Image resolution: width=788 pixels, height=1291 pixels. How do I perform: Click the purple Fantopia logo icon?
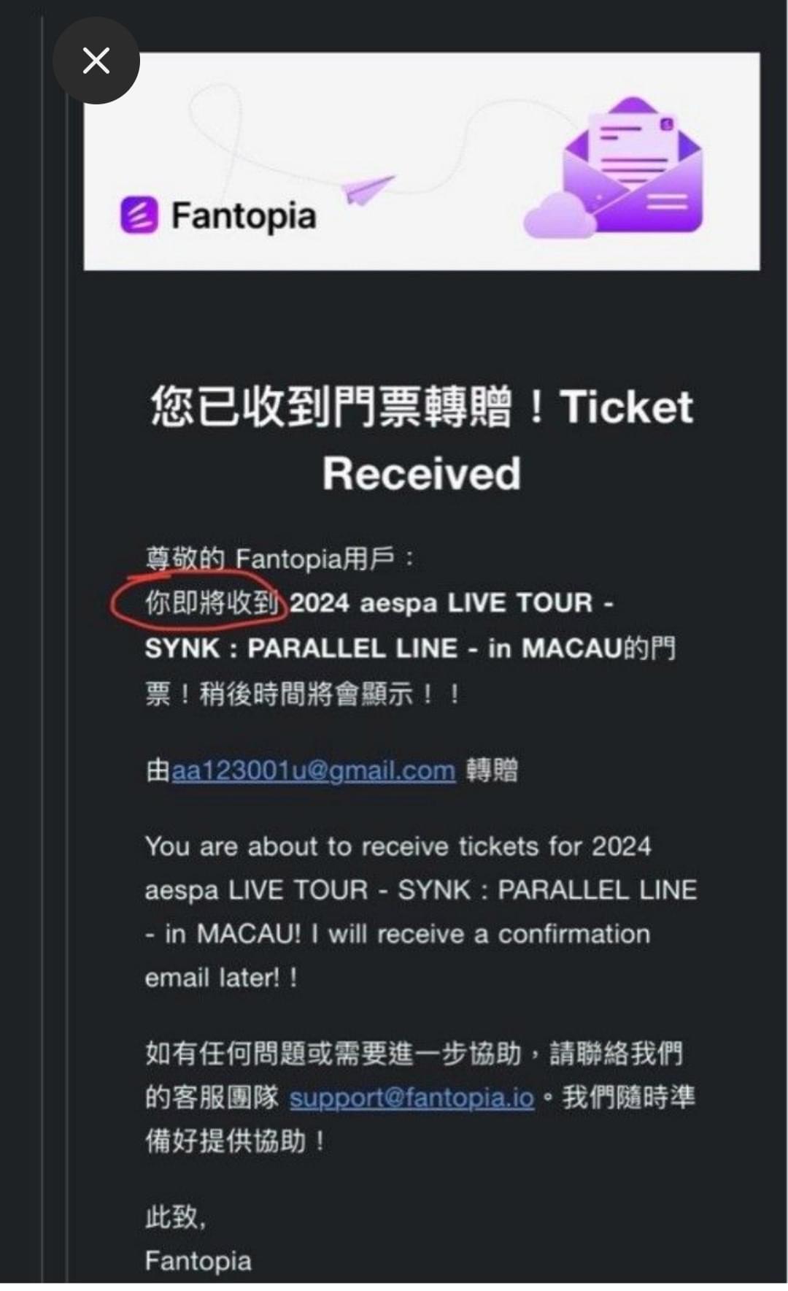click(x=139, y=215)
